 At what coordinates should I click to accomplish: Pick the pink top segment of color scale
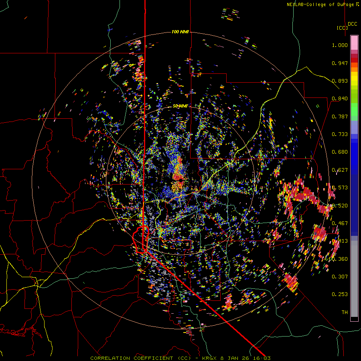pyautogui.click(x=354, y=43)
